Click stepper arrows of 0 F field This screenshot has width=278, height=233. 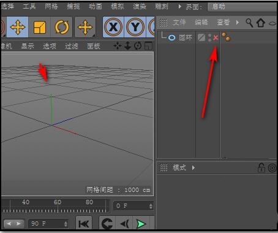point(151,206)
